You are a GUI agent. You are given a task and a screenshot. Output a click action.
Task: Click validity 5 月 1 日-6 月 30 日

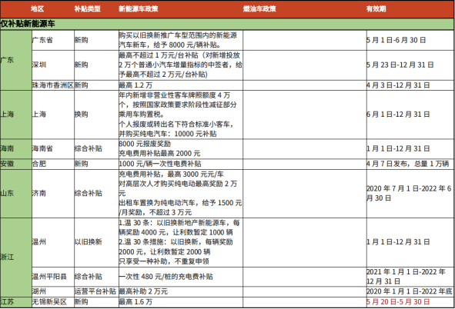tap(410, 40)
